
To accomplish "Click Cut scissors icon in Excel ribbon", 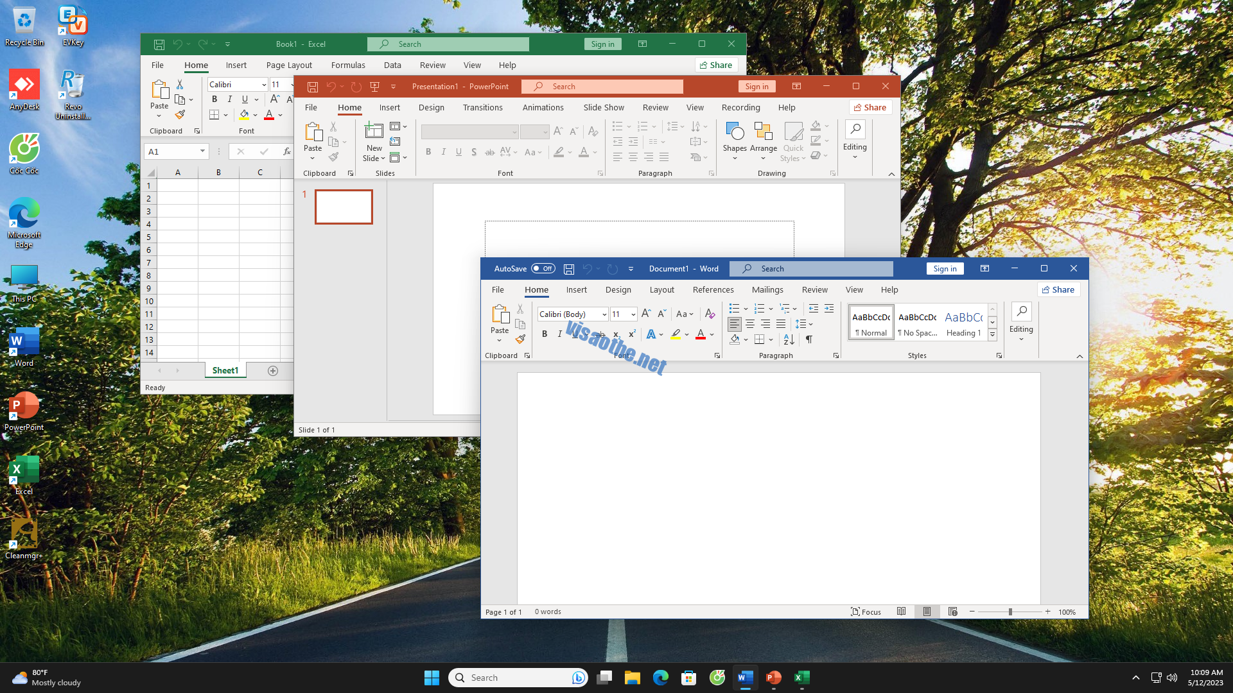I will [x=180, y=85].
